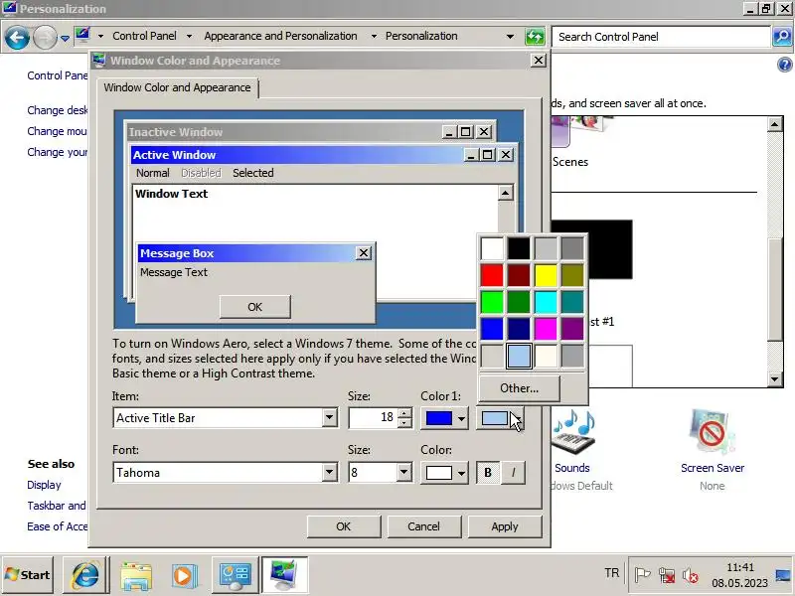Image resolution: width=795 pixels, height=596 pixels.
Task: Click the TR language indicator
Action: pos(611,573)
